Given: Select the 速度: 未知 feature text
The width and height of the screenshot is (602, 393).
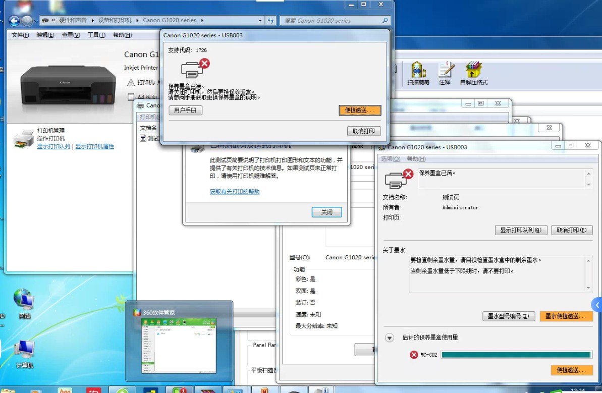Looking at the screenshot, I should [308, 314].
